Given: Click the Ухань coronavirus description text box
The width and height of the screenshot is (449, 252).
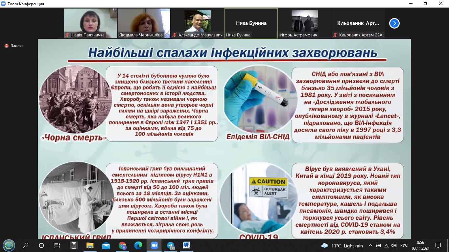Looking at the screenshot, I should 347,200.
